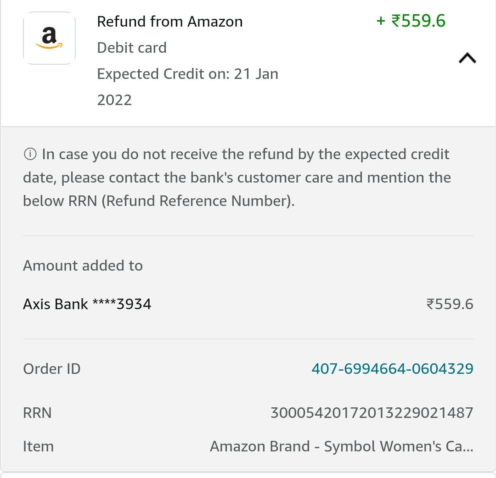Click the info icon before the notice
The width and height of the screenshot is (496, 478).
point(30,154)
